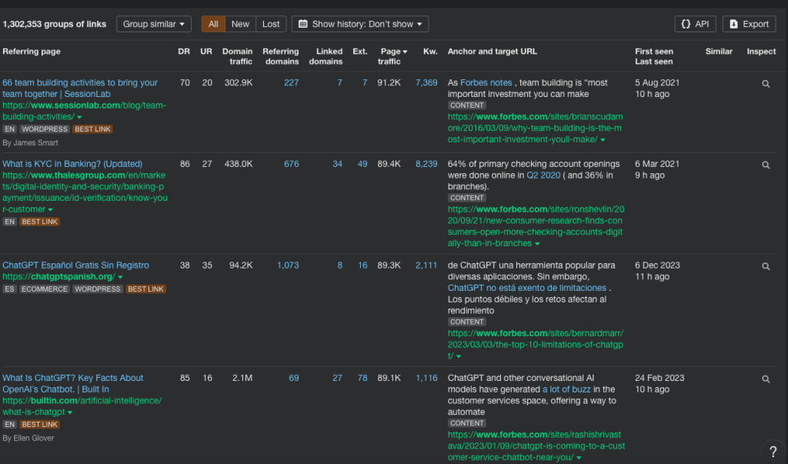Sort by UR column header
Viewport: 788px width, 464px height.
206,52
